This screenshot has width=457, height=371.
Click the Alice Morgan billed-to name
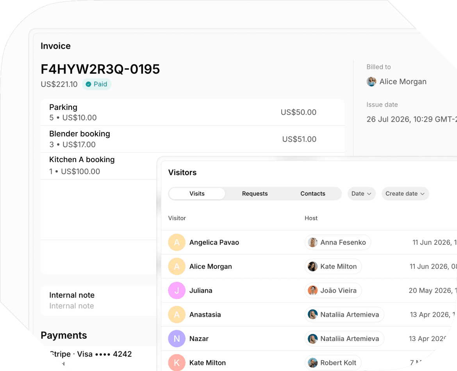[403, 82]
